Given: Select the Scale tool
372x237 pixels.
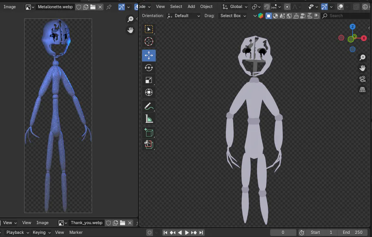Looking at the screenshot, I should click(x=149, y=80).
